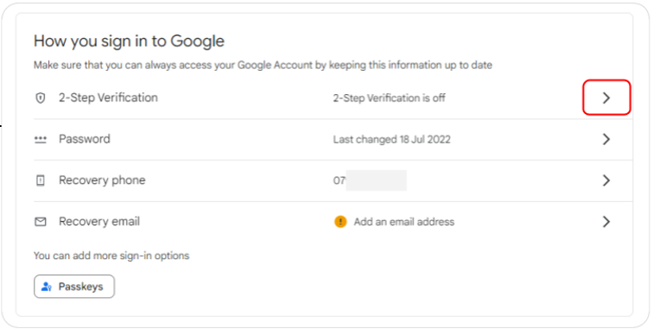The width and height of the screenshot is (653, 329).
Task: Click the masked recovery phone number
Action: 370,180
